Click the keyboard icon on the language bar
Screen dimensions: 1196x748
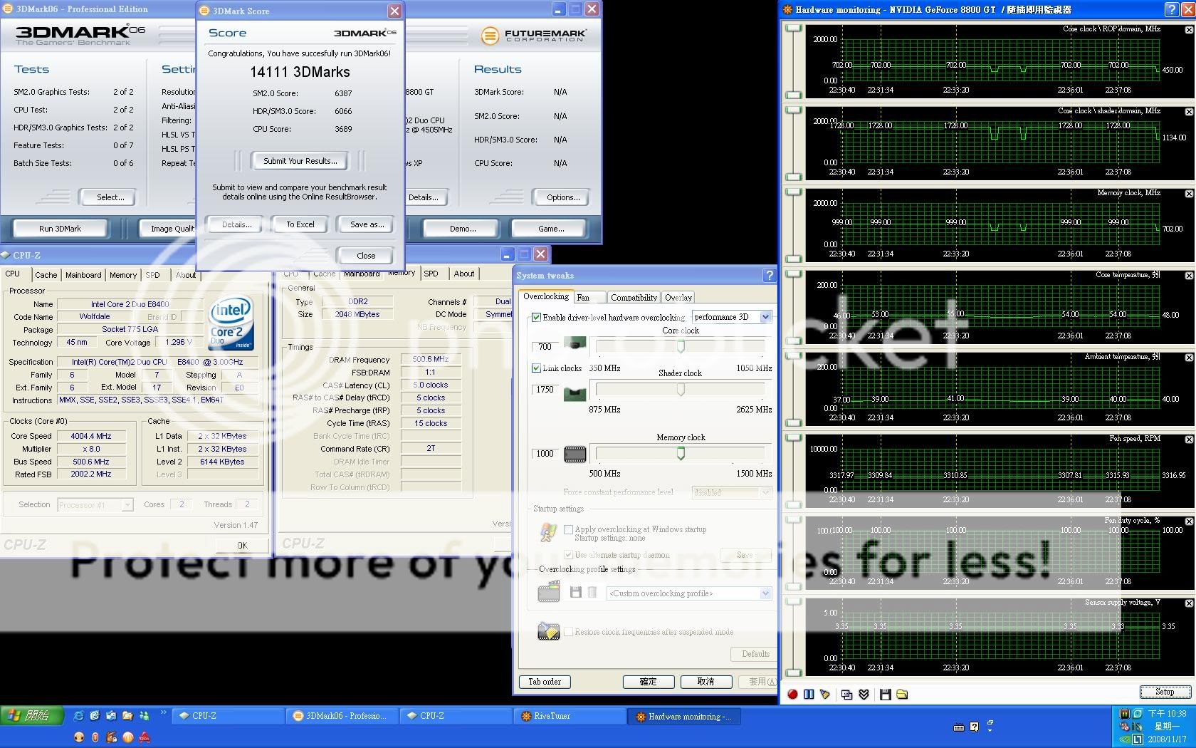tap(958, 727)
